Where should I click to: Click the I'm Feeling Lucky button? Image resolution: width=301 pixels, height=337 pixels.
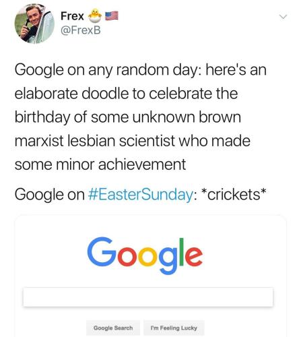pos(174,328)
